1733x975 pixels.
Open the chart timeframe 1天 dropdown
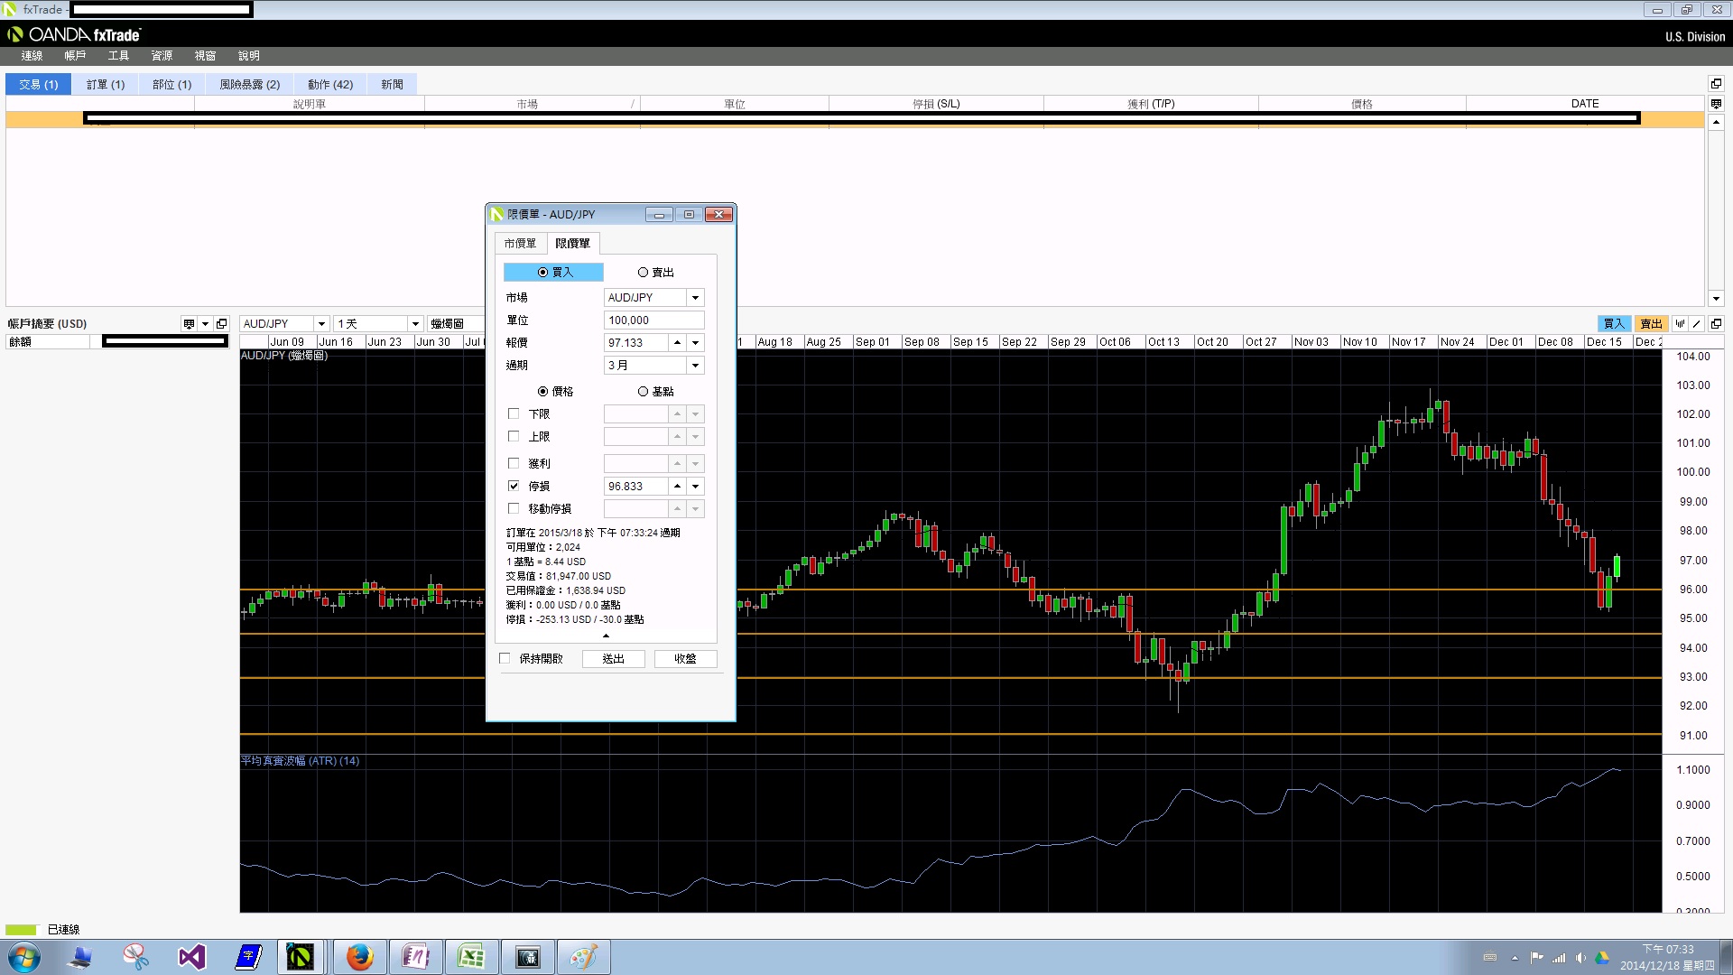[415, 323]
